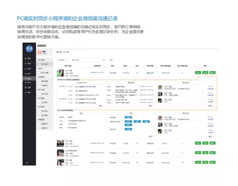
Task: Open the dark sidebar item with the checkmark icon
Action: tap(28, 63)
